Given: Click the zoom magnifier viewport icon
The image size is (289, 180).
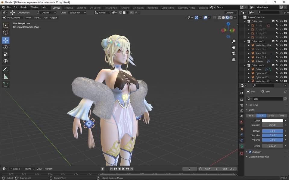Looking at the screenshot, I should coord(234,41).
